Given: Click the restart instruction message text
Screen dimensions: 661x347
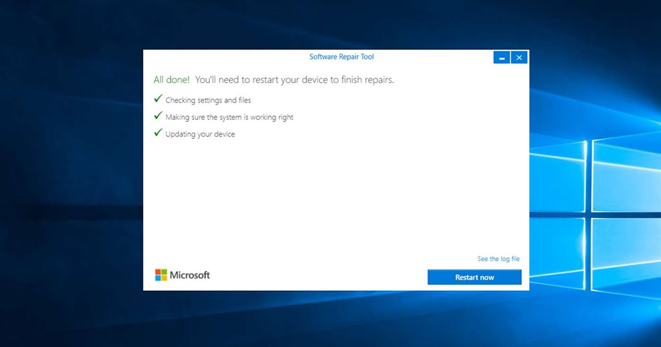Looking at the screenshot, I should coord(295,79).
